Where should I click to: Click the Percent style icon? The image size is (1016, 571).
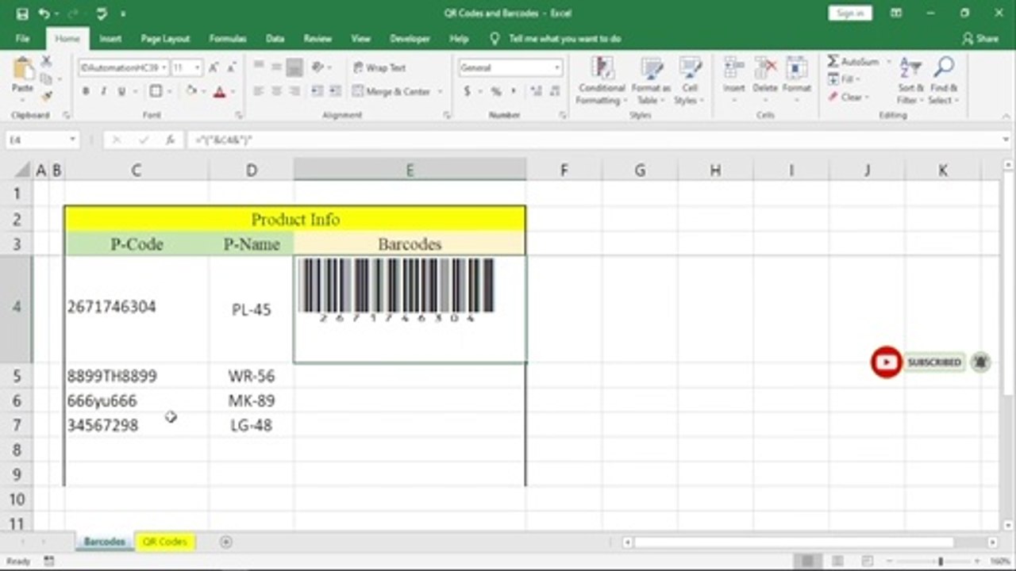(x=496, y=91)
